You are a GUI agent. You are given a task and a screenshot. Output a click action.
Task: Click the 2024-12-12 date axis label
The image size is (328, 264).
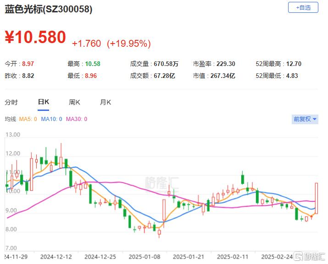coord(56,257)
